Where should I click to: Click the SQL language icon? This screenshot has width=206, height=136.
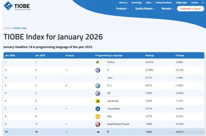click(x=98, y=117)
